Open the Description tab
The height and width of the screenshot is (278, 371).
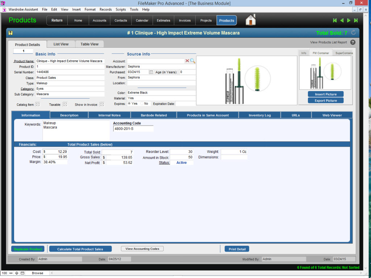(x=69, y=115)
